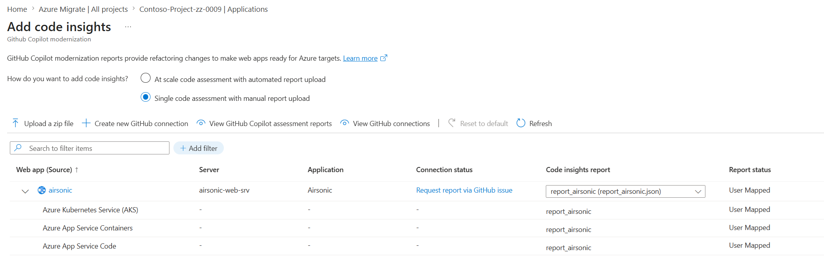Open the Learn more link
Viewport: 824px width, 258px height.
tap(360, 58)
